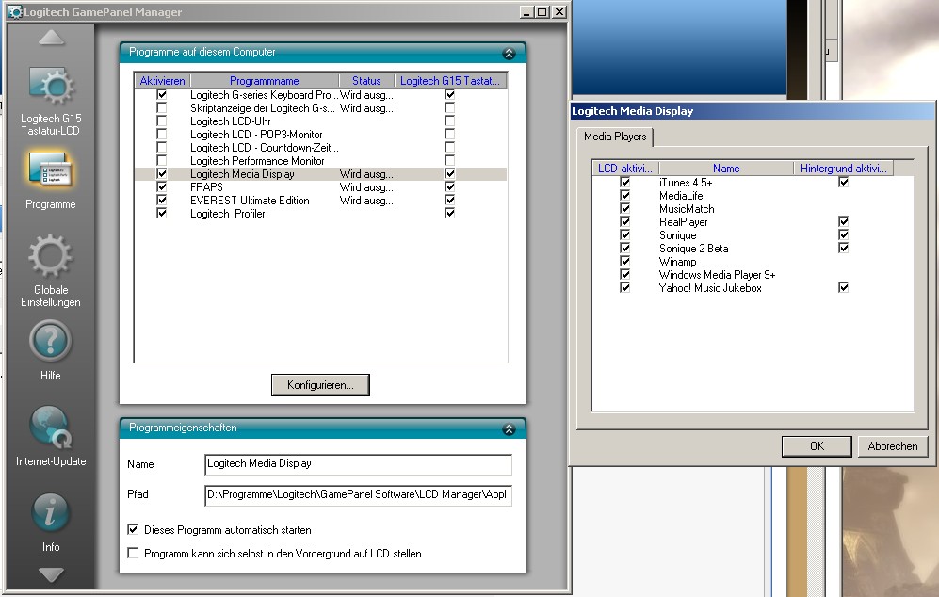
Task: Toggle Hintergrund aktiviert for Sonique 2 Beta
Action: click(x=843, y=248)
